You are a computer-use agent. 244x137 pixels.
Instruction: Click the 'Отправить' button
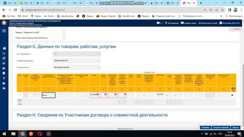205,127
